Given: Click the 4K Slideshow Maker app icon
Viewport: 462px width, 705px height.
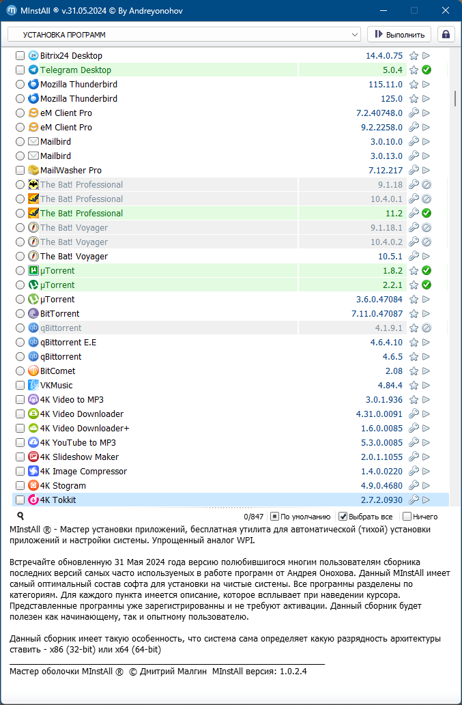Looking at the screenshot, I should (x=33, y=457).
